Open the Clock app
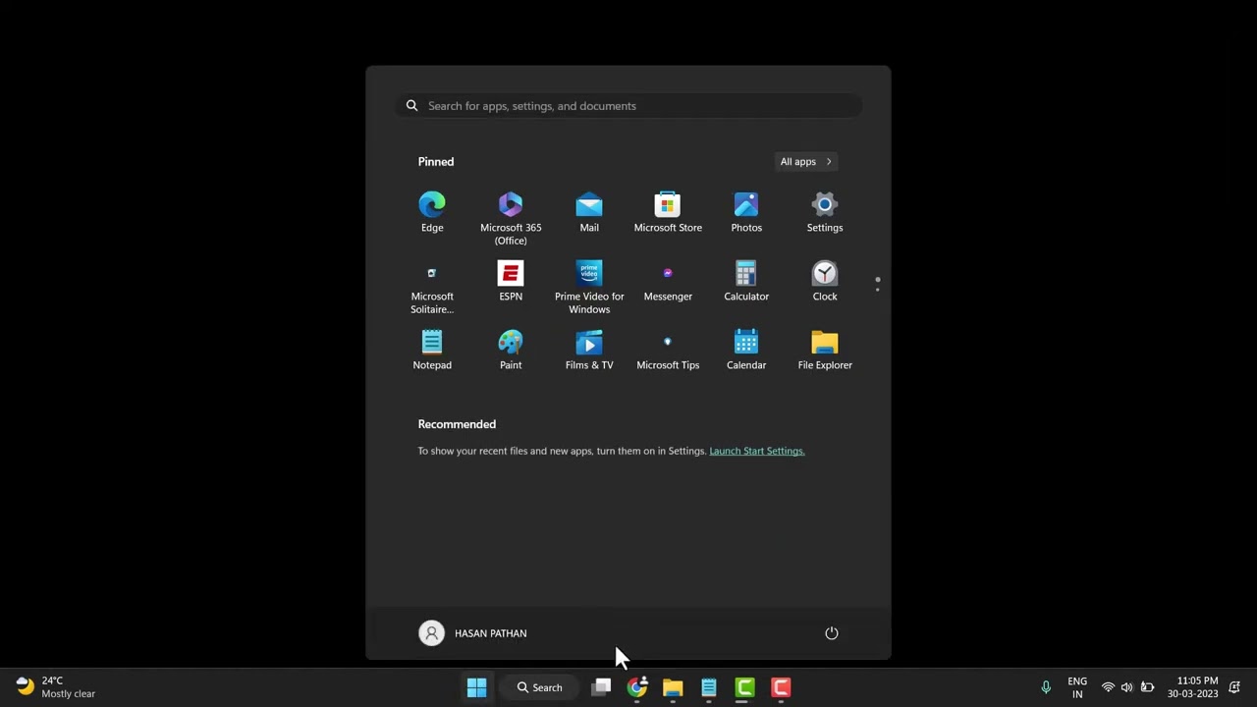The image size is (1257, 707). pos(825,282)
